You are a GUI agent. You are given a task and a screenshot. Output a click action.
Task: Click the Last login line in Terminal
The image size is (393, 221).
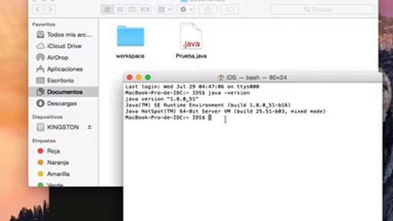coord(192,87)
